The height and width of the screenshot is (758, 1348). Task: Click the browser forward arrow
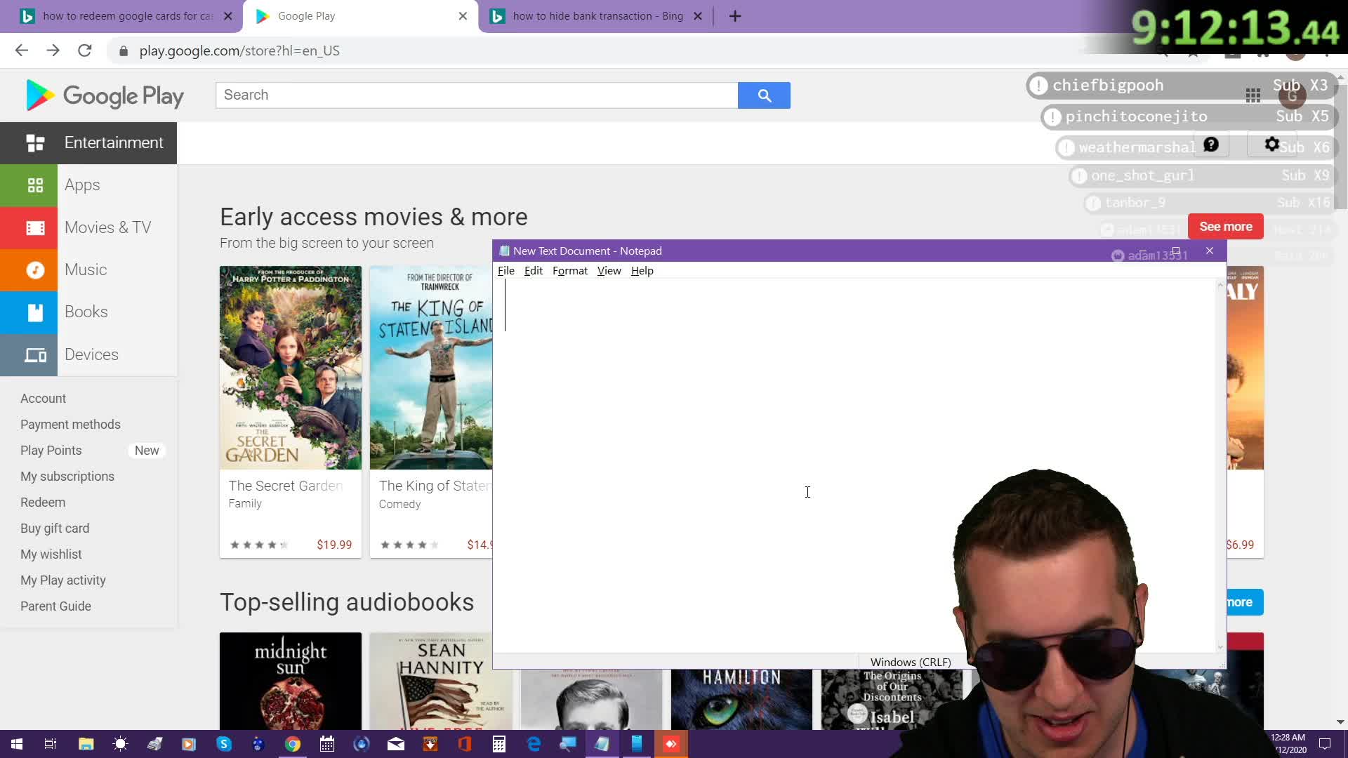pyautogui.click(x=53, y=51)
